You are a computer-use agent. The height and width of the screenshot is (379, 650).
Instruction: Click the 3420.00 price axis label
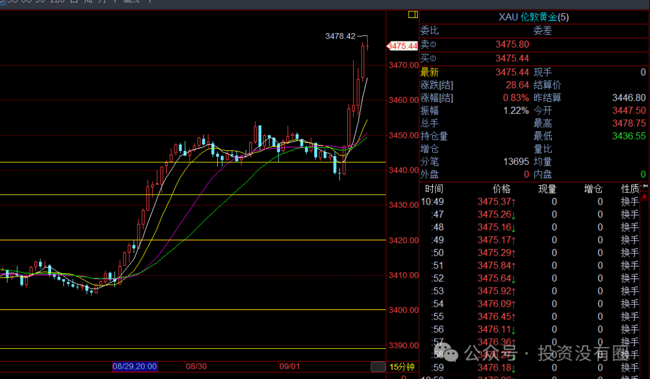tap(403, 240)
